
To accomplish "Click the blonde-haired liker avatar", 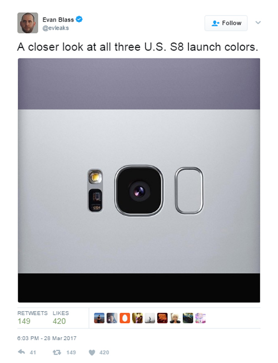I will [x=175, y=318].
